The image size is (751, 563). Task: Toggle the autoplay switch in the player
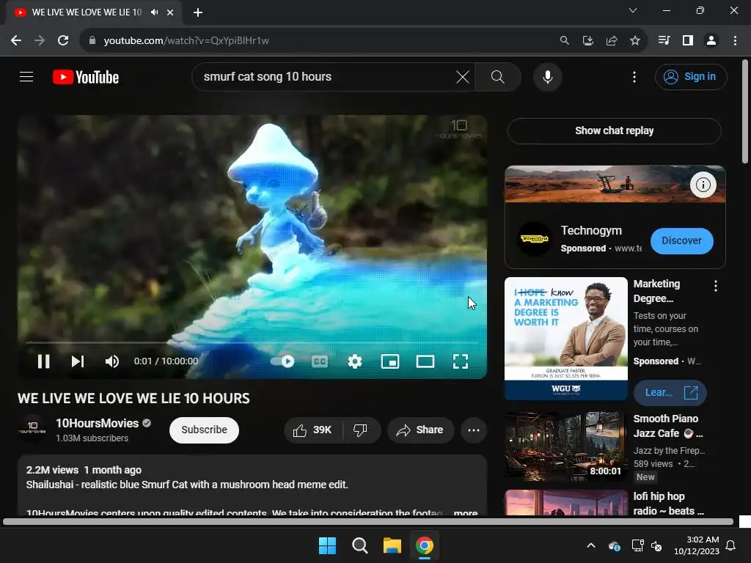coord(282,361)
